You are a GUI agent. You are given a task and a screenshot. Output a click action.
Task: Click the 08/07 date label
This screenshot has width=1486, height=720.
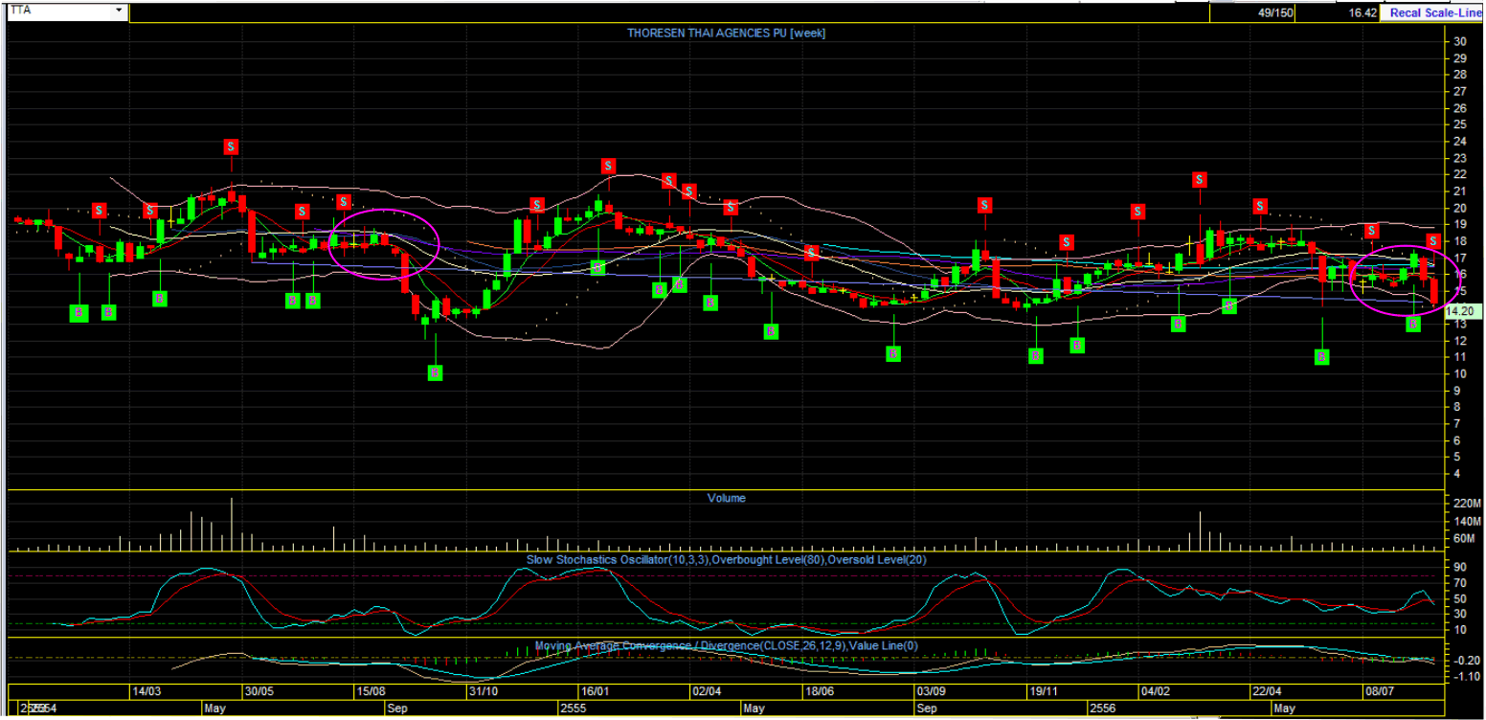(1379, 691)
